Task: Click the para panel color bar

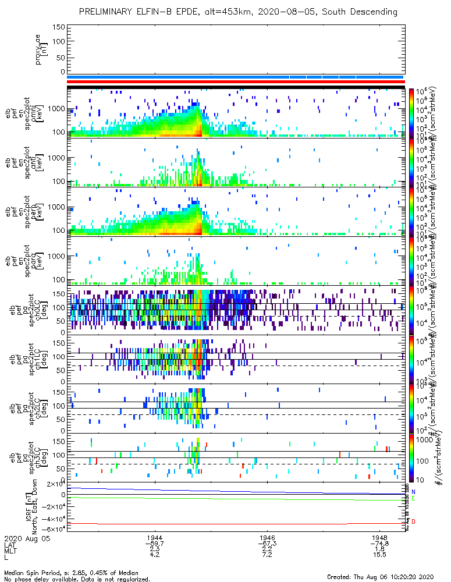Action: click(411, 261)
